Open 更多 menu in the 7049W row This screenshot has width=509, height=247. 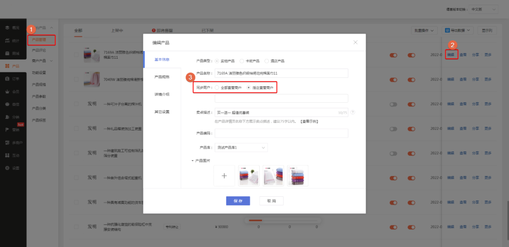pyautogui.click(x=488, y=79)
